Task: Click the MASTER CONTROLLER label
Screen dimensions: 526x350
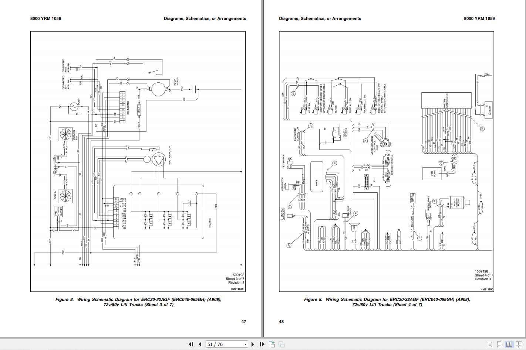Action: click(446, 100)
